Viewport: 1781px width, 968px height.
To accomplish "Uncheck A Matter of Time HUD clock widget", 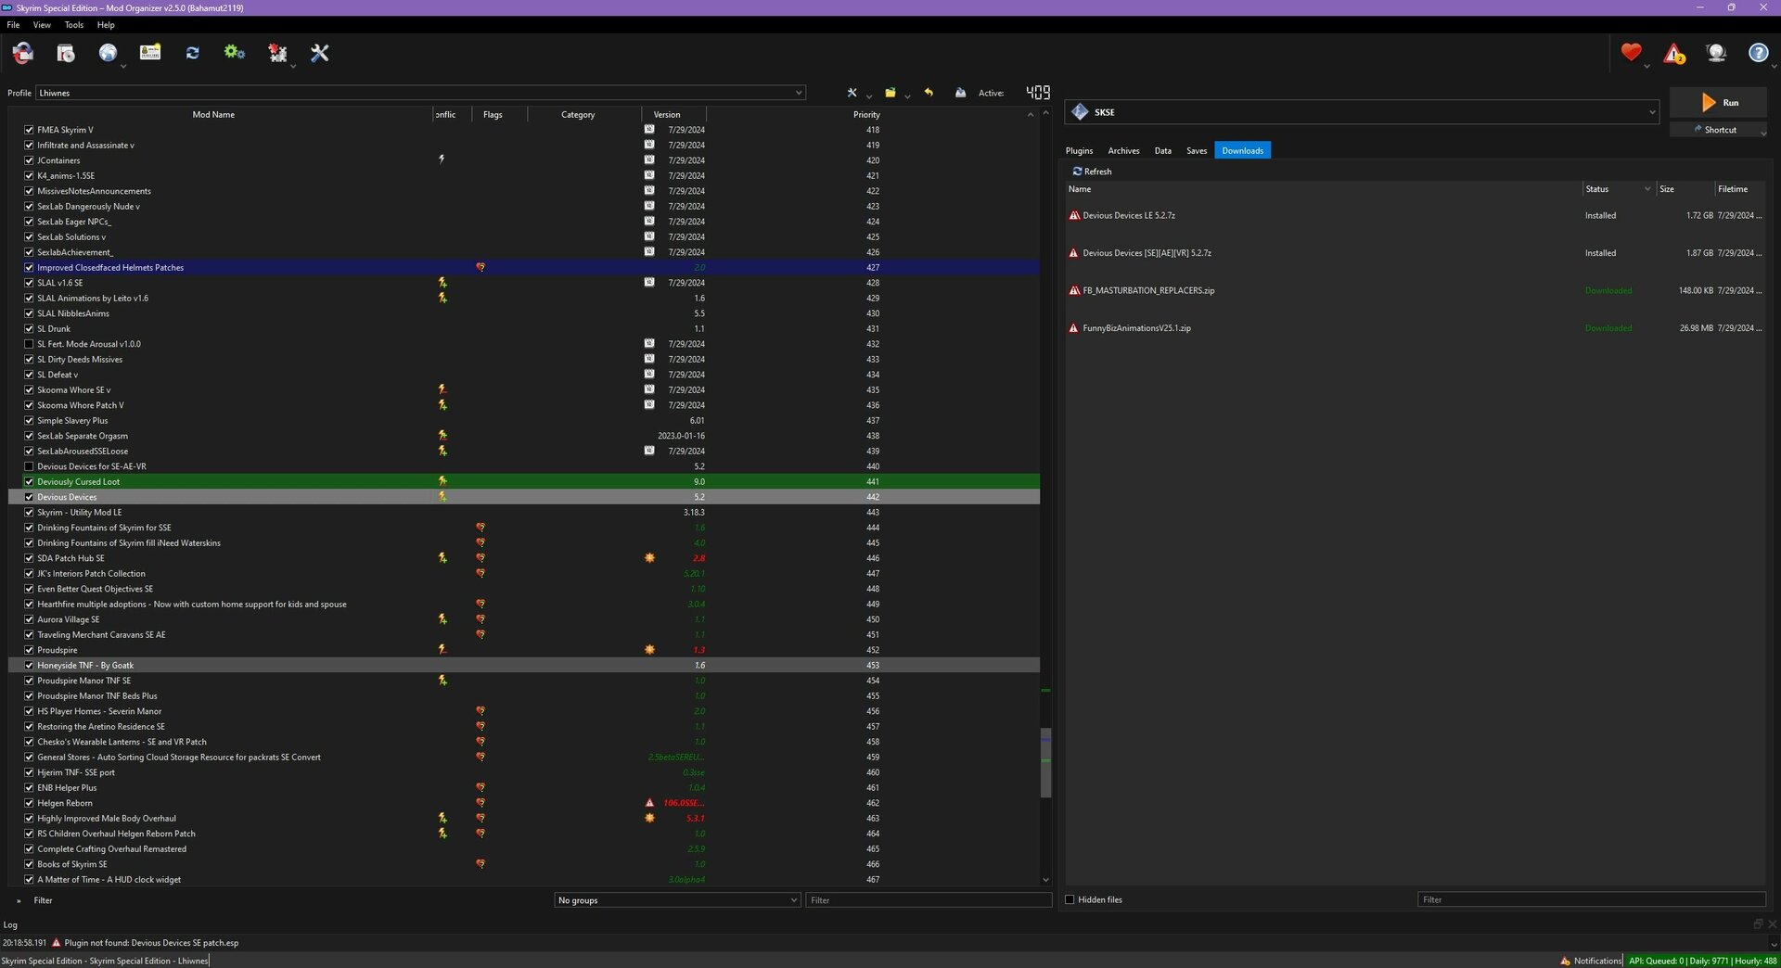I will [29, 879].
